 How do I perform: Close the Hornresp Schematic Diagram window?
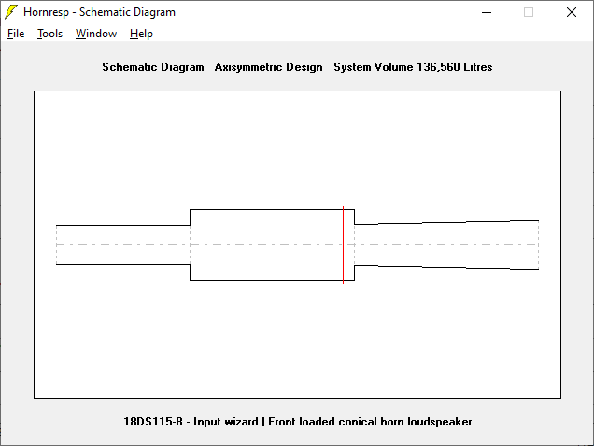pos(572,12)
